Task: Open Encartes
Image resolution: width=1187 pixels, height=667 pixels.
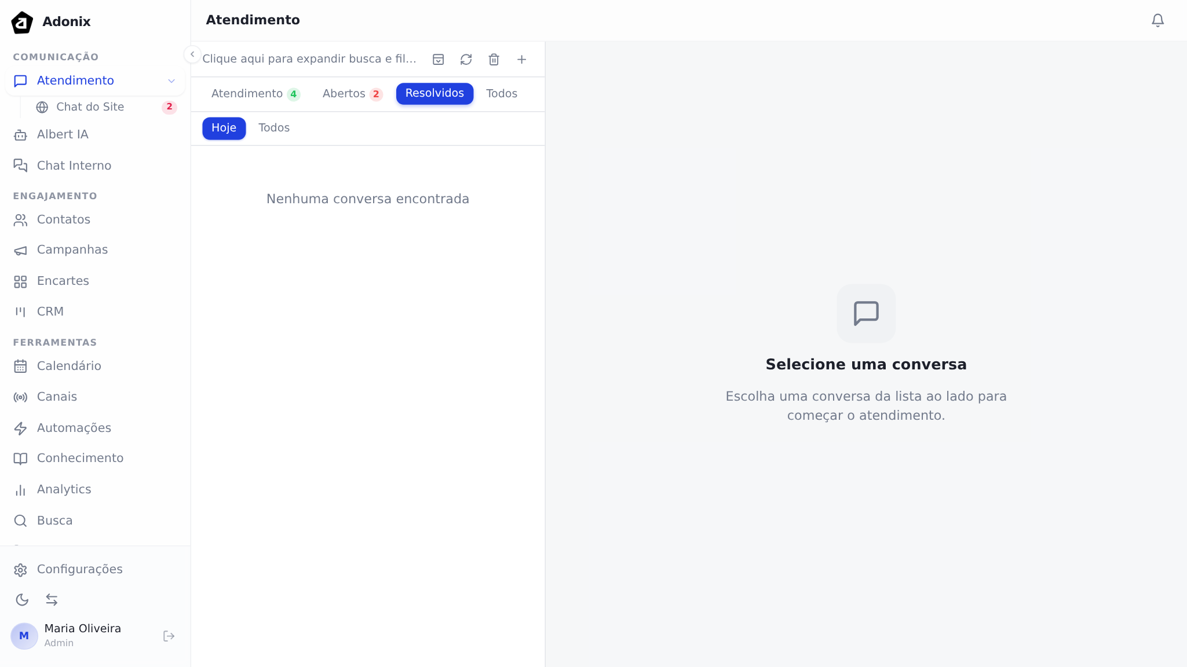Action: pyautogui.click(x=95, y=281)
